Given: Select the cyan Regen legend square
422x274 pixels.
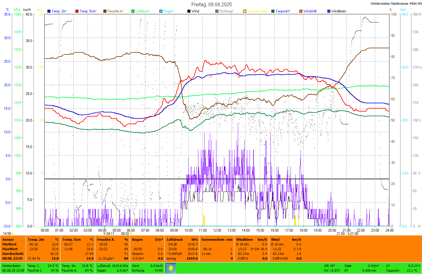Looking at the screenshot, I should [161, 11].
